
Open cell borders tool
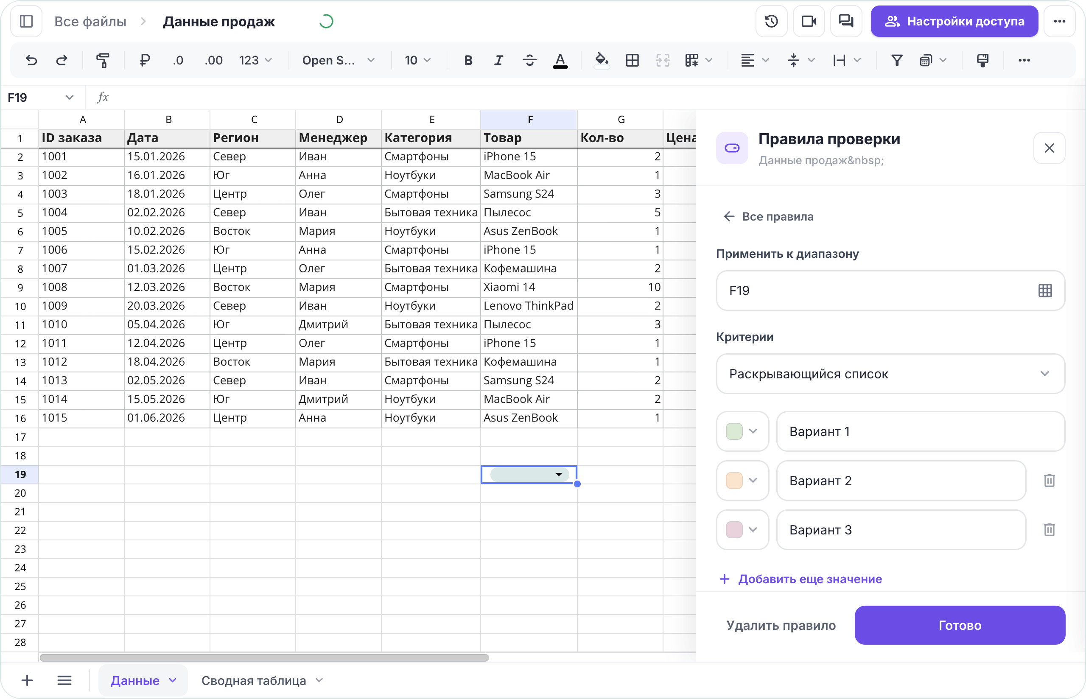point(632,60)
